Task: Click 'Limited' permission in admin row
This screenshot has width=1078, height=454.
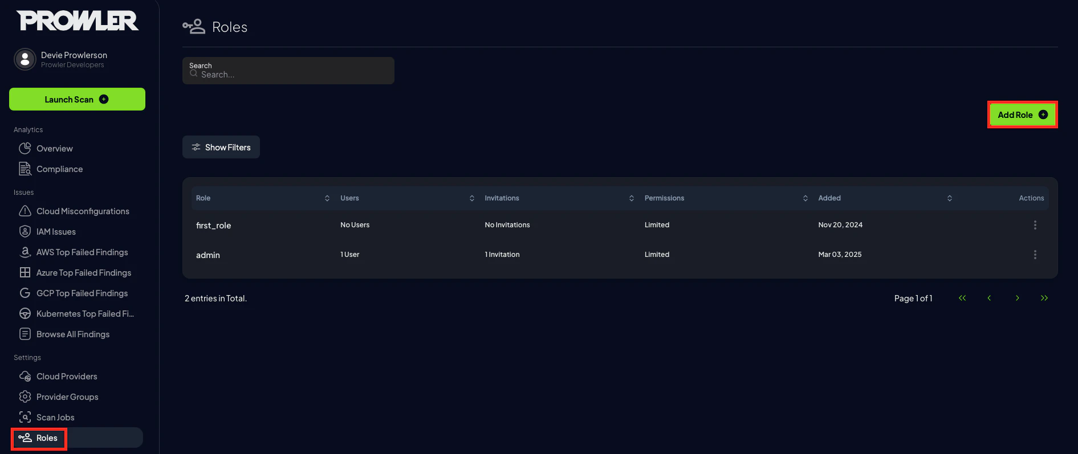Action: [657, 255]
